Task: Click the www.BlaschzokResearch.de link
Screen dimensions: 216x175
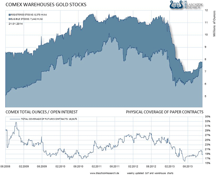Action: (105, 173)
